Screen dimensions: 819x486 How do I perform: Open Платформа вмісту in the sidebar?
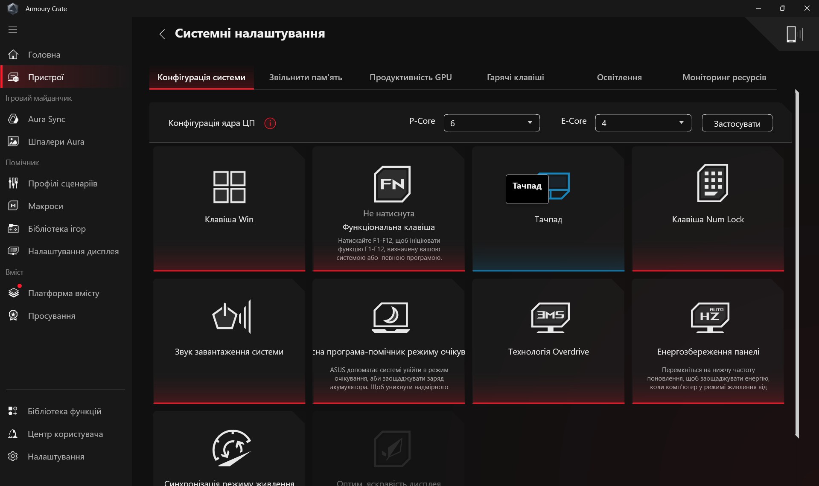63,293
